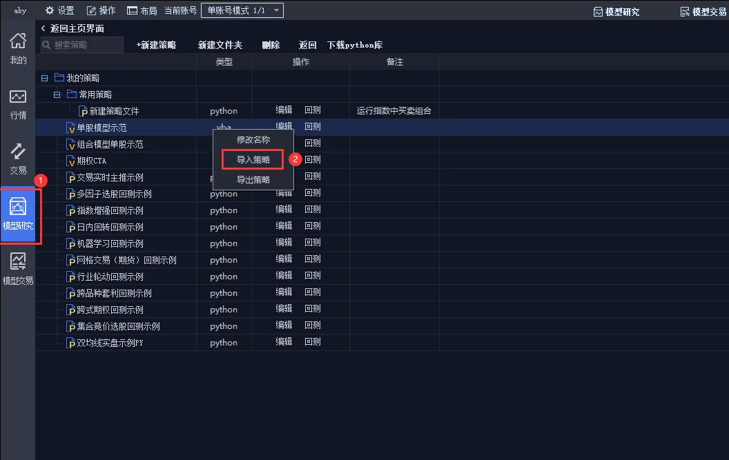Choose 修改名称 in context menu
This screenshot has height=460, width=729.
coord(253,140)
